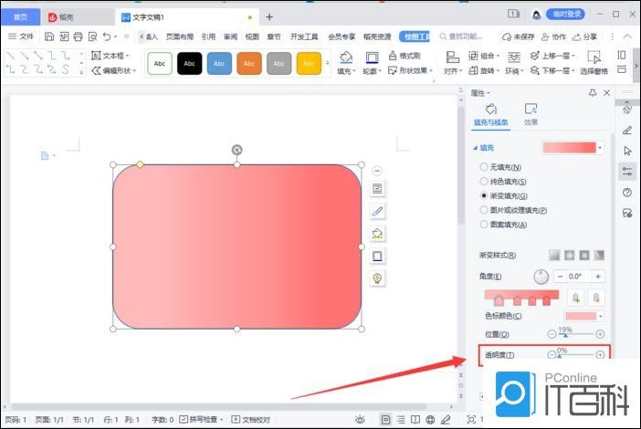The image size is (641, 429).
Task: Open the 页面布局 ribbon tab
Action: coord(180,37)
